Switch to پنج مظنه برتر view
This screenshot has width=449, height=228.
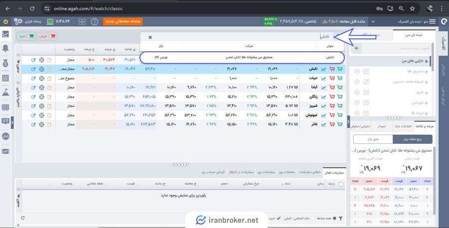click(413, 139)
